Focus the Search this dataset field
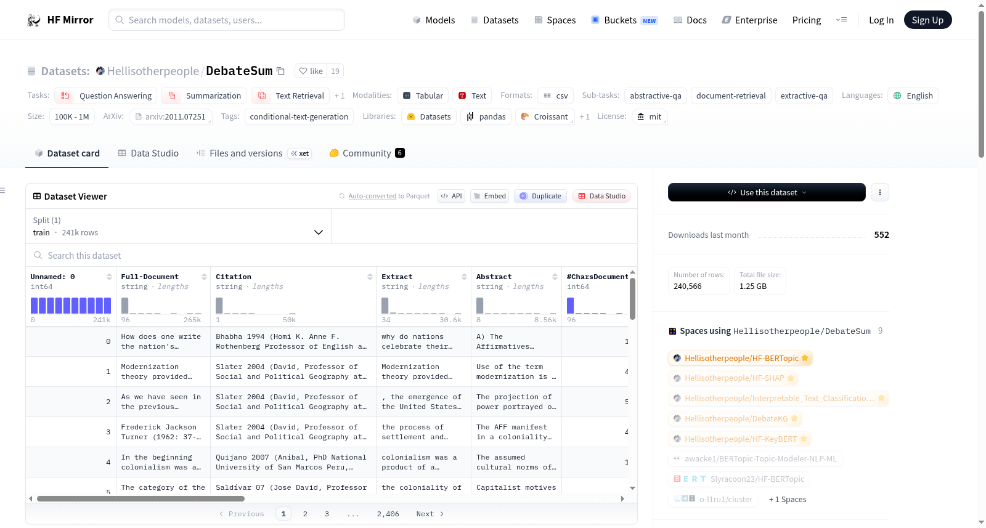The width and height of the screenshot is (986, 528). [332, 255]
